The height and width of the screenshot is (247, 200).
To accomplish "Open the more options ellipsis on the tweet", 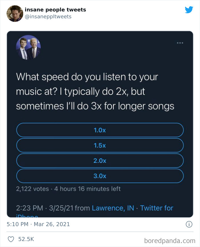I will pyautogui.click(x=180, y=42).
